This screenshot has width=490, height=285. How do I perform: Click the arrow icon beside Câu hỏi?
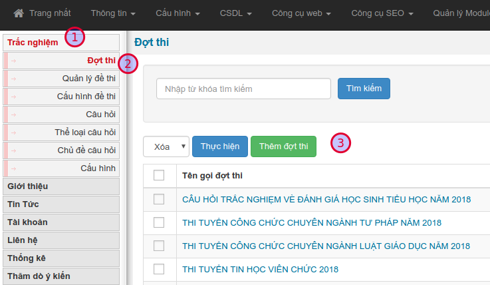click(x=13, y=115)
